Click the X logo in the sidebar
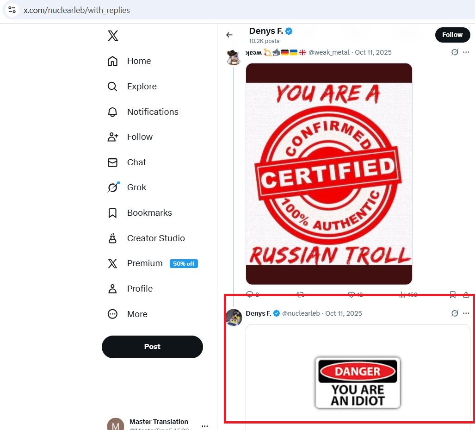The image size is (475, 430). [113, 36]
